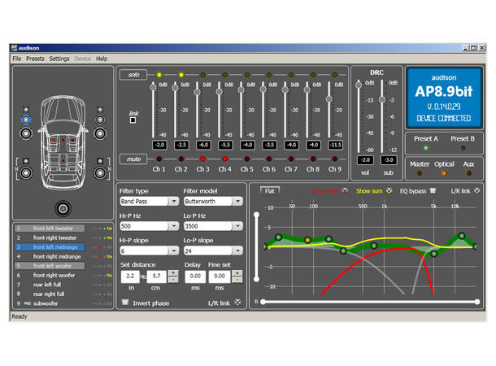
Task: Increase Fine set delay with plus button
Action: click(237, 273)
